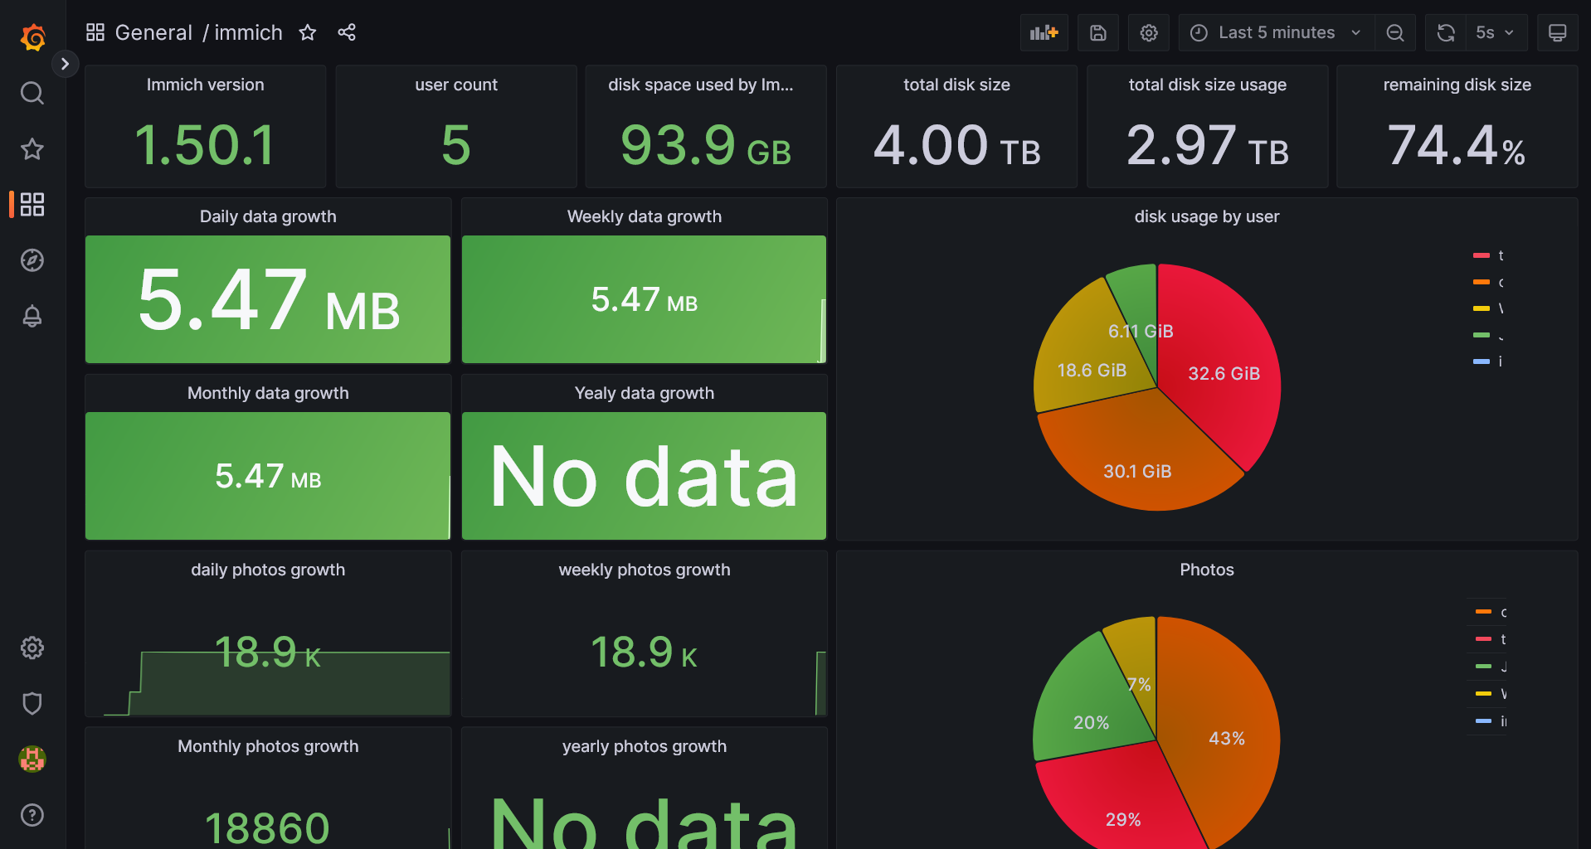Save the dashboard with the disk icon
Viewport: 1591px width, 849px height.
coord(1097,33)
